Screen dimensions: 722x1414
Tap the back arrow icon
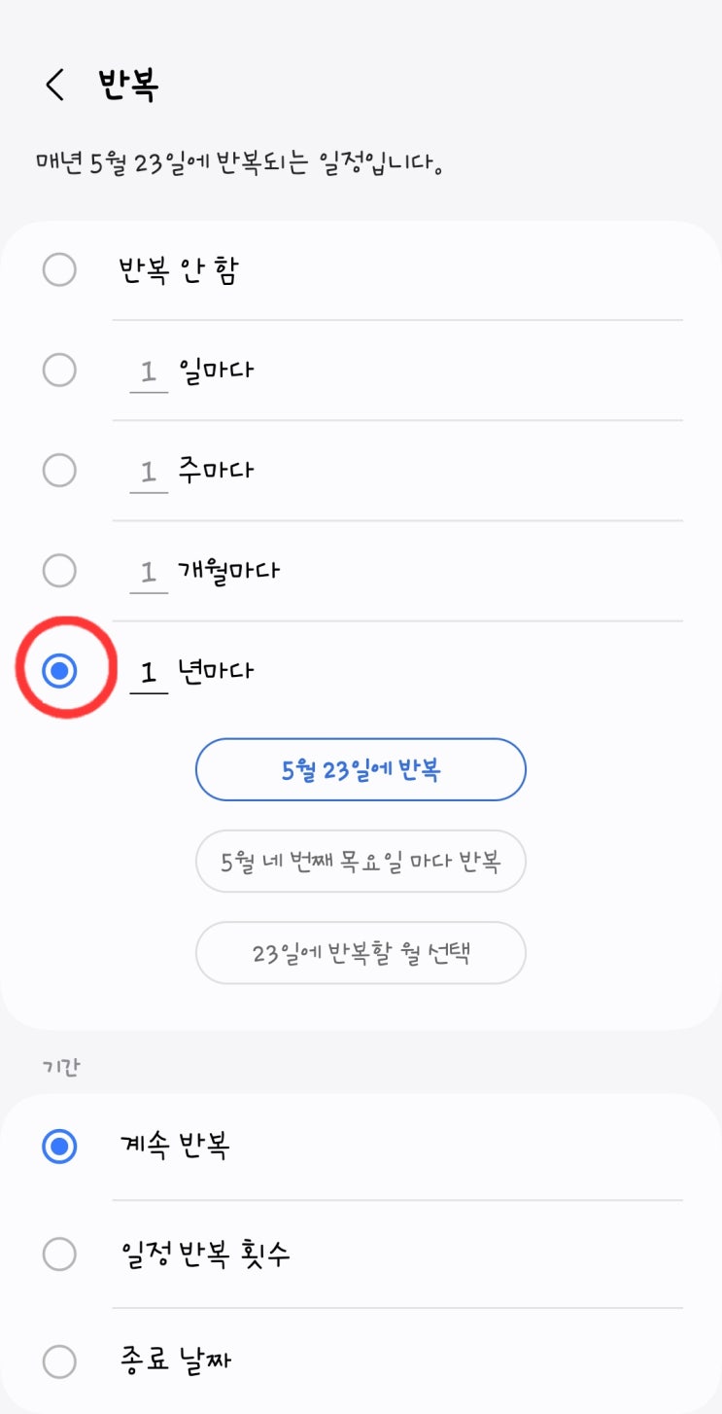(54, 86)
